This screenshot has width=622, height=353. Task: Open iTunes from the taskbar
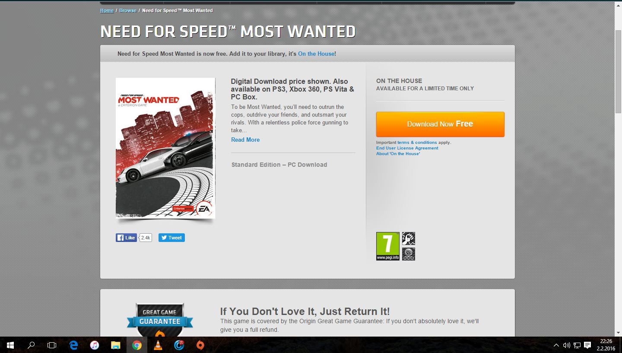(95, 345)
